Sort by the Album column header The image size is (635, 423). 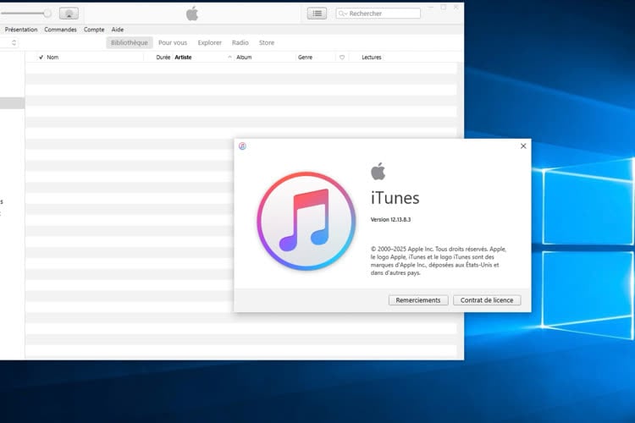244,58
